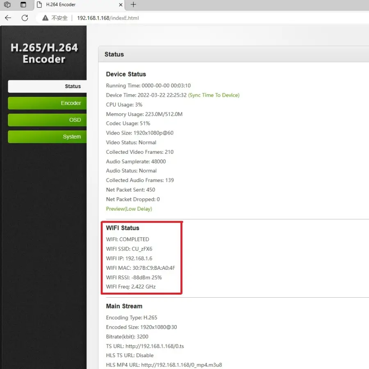Refresh the encoder page
This screenshot has height=369, width=369.
point(25,18)
